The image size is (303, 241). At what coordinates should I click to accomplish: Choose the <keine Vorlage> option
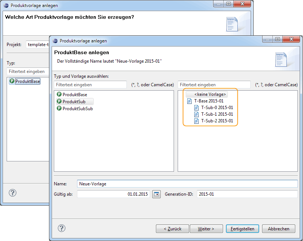click(210, 94)
